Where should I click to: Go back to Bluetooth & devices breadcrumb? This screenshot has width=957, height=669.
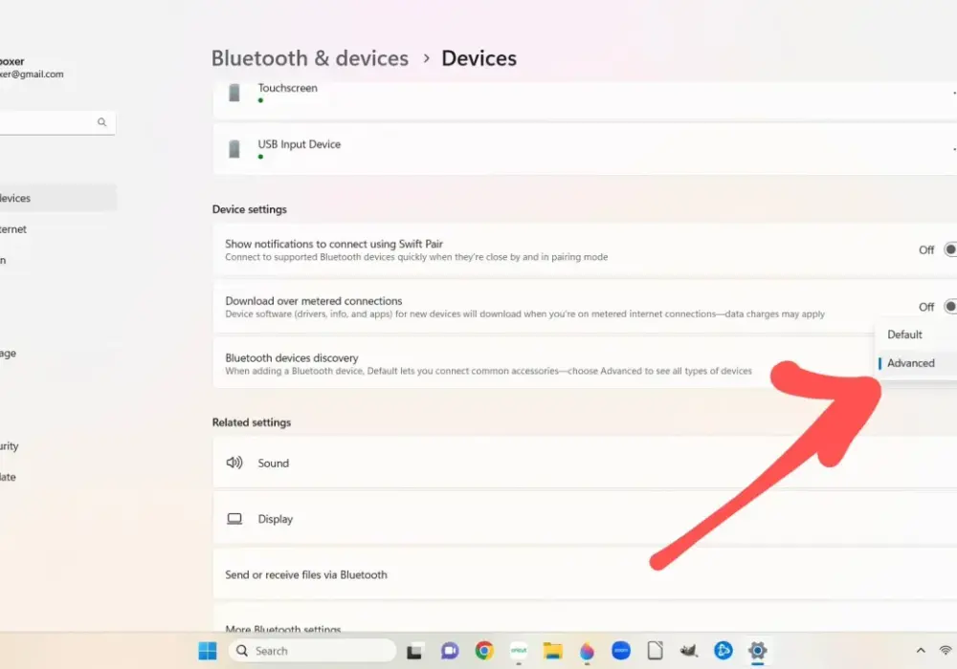(x=310, y=58)
